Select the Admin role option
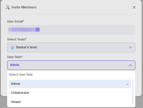Screen dimensions: 143x108 tap(70, 84)
